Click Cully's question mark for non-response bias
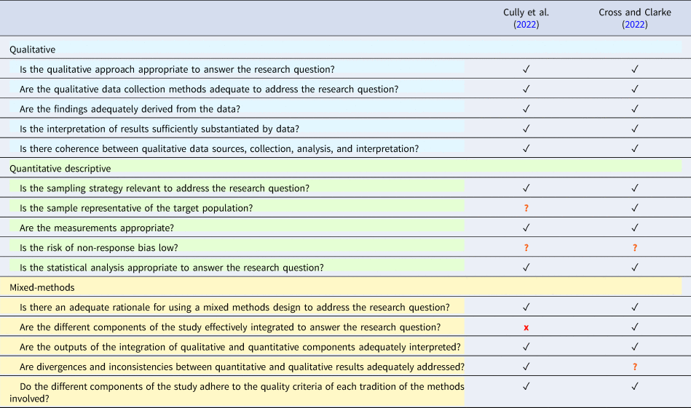This screenshot has height=408, width=691. [x=526, y=248]
